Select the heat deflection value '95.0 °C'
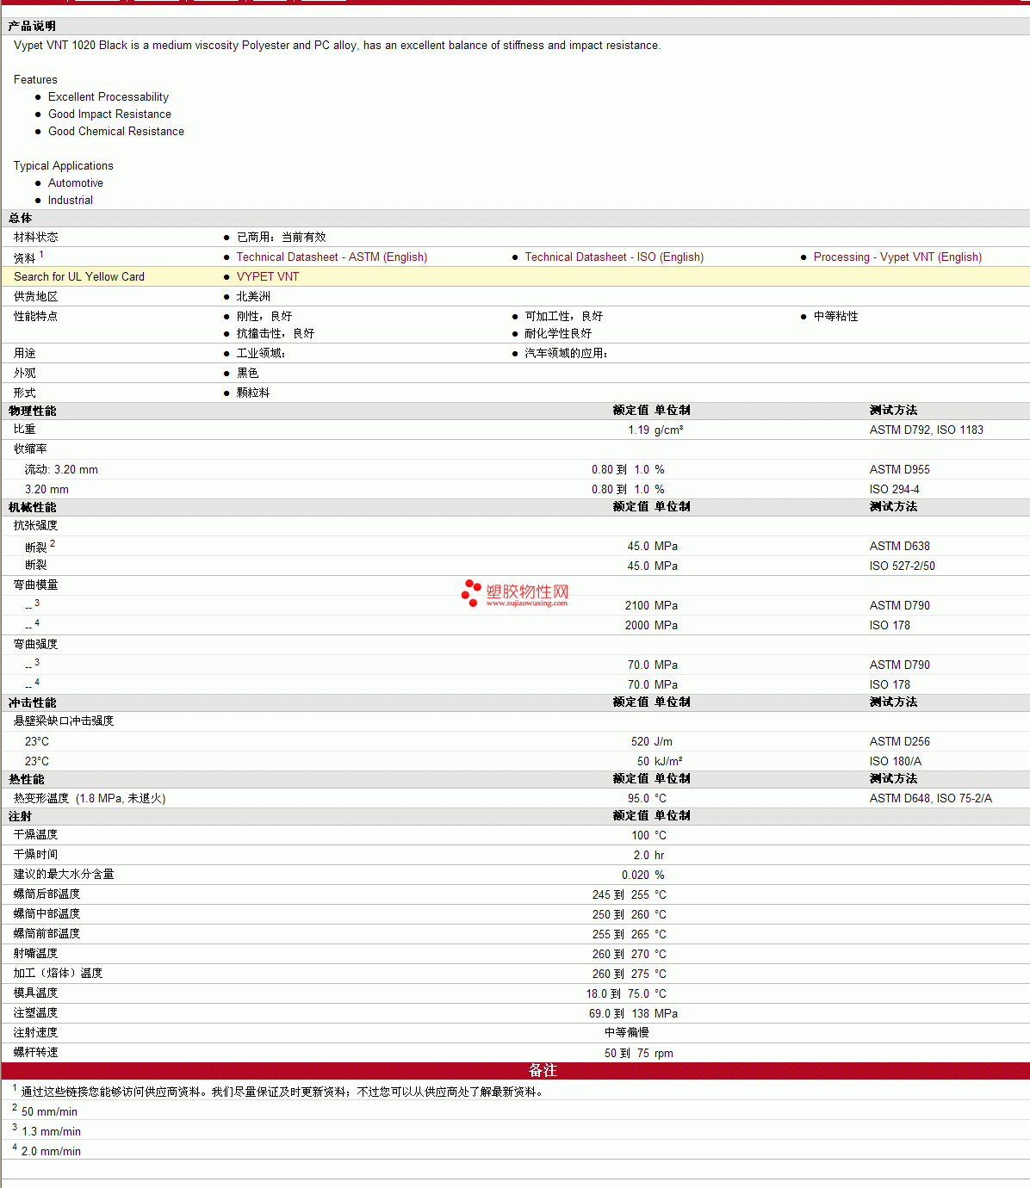 pos(647,798)
